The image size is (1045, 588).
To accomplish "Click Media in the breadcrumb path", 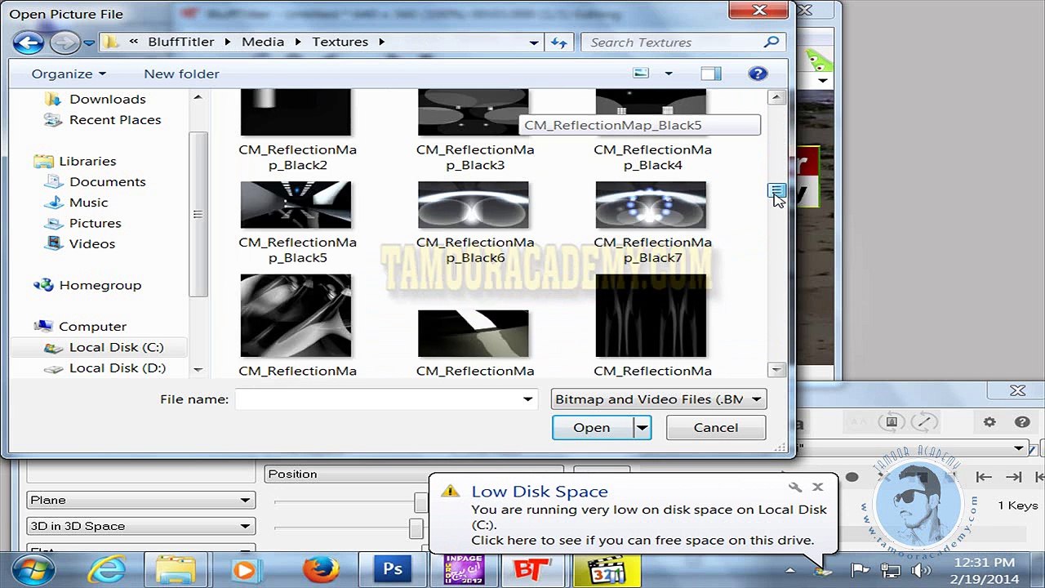I will tap(263, 42).
